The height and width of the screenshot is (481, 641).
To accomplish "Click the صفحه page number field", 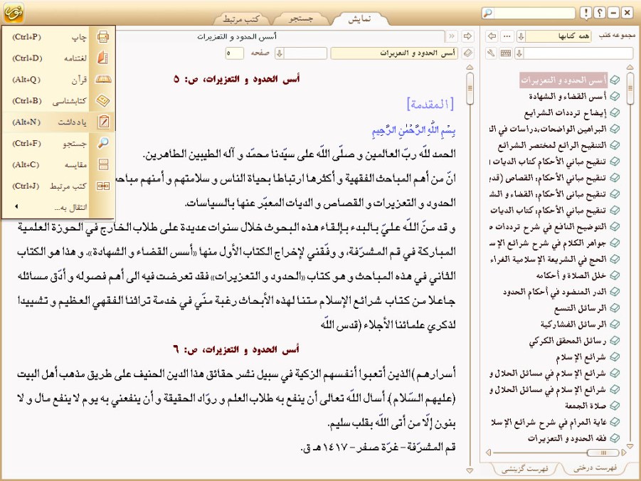I will point(235,53).
